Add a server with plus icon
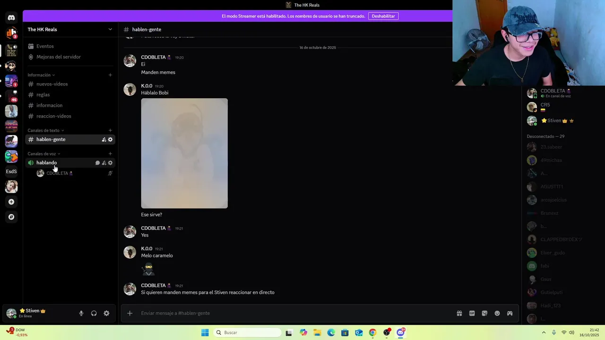605x340 pixels. point(11,202)
